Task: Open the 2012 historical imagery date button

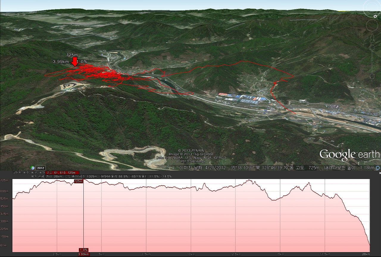Action: tap(40, 168)
